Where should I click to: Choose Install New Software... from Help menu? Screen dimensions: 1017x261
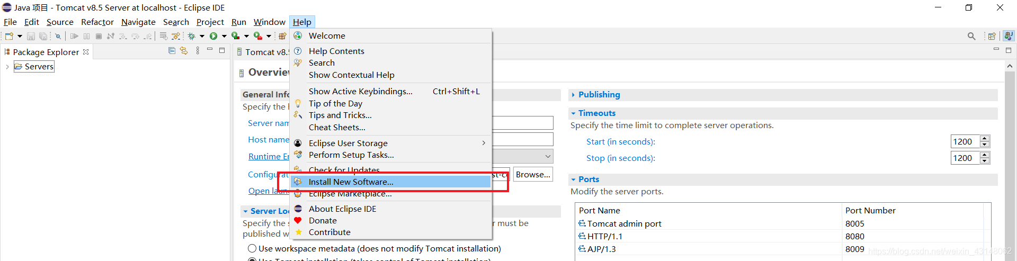click(390, 182)
